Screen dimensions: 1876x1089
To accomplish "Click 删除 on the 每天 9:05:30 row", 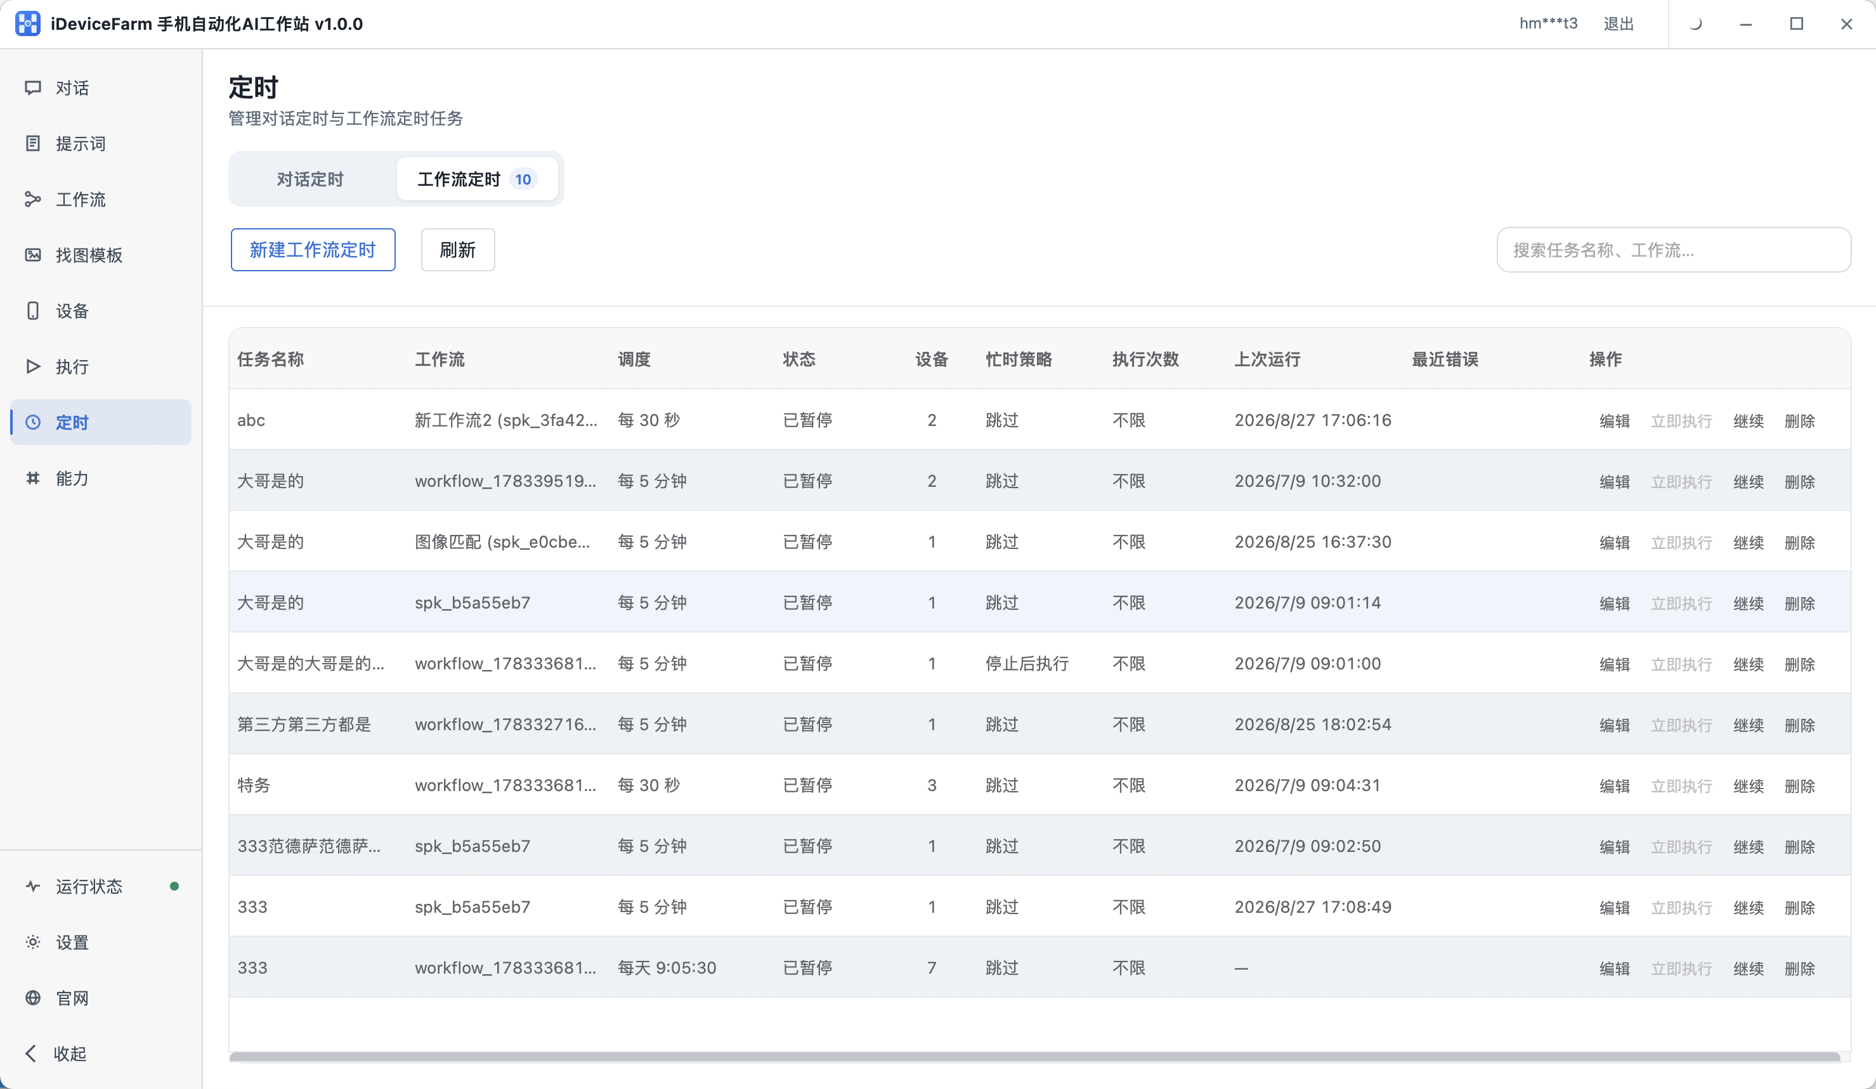I will [x=1800, y=969].
